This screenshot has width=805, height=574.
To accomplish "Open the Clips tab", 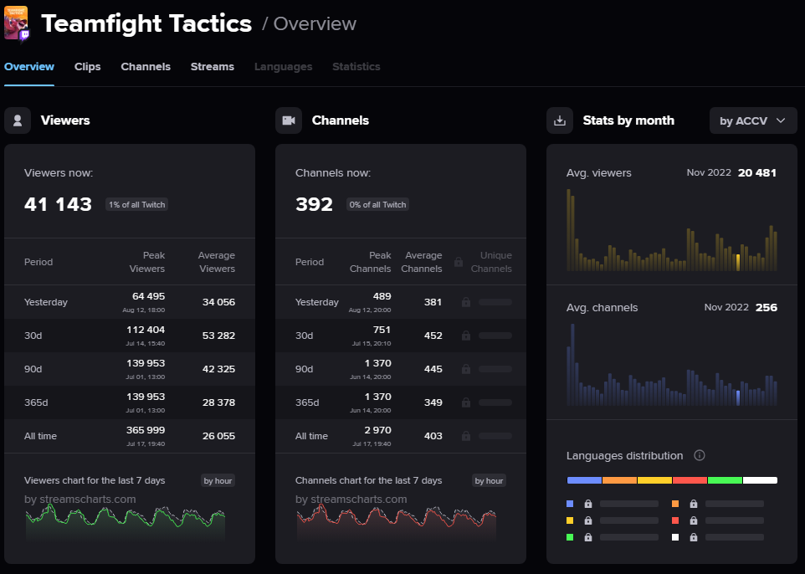I will point(87,67).
